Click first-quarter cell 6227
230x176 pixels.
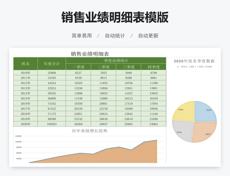coord(78,73)
